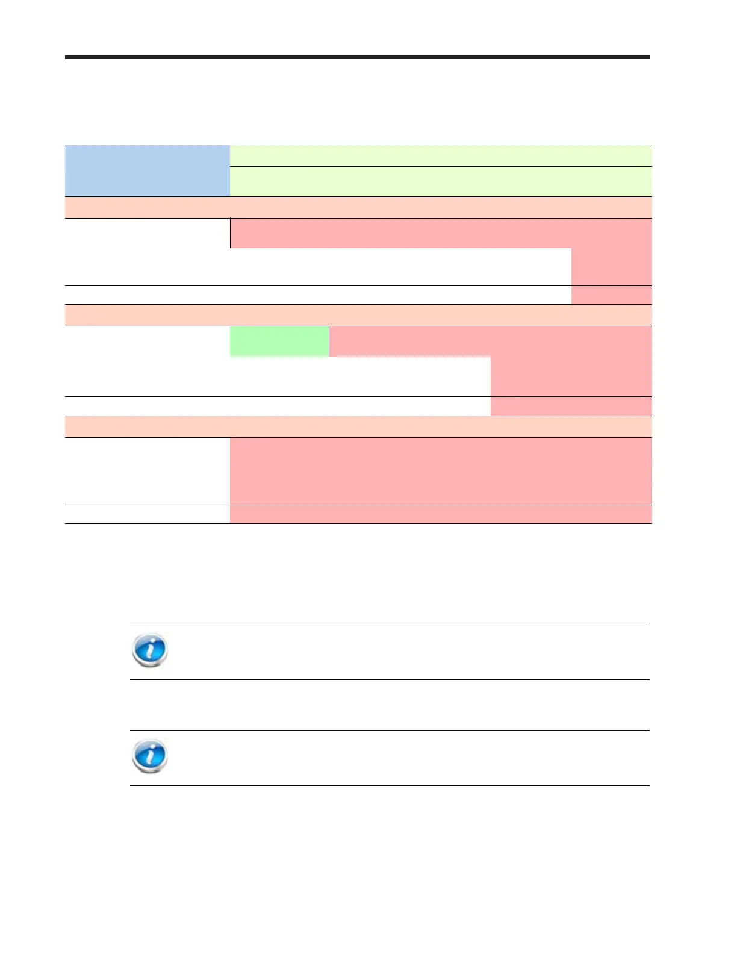Click the first peach section band
The image size is (737, 954).
click(358, 207)
